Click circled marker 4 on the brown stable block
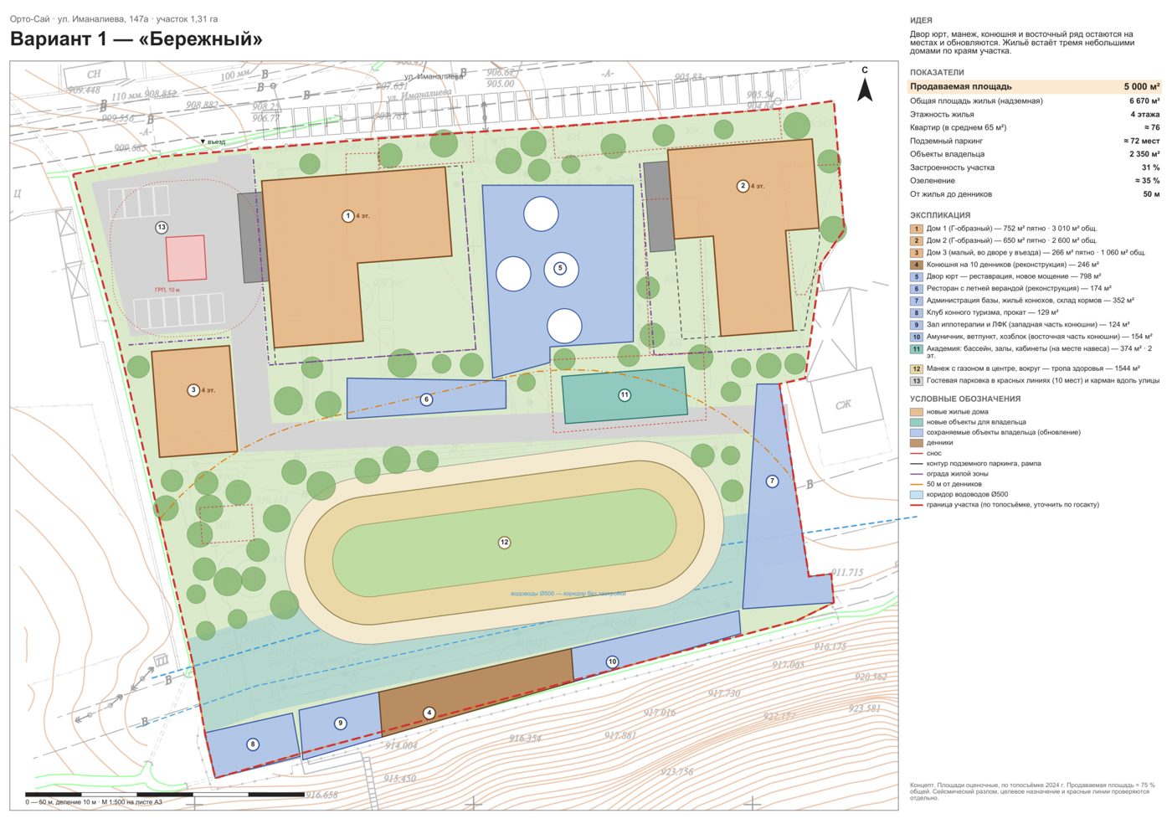This screenshot has height=829, width=1172. coord(429,713)
